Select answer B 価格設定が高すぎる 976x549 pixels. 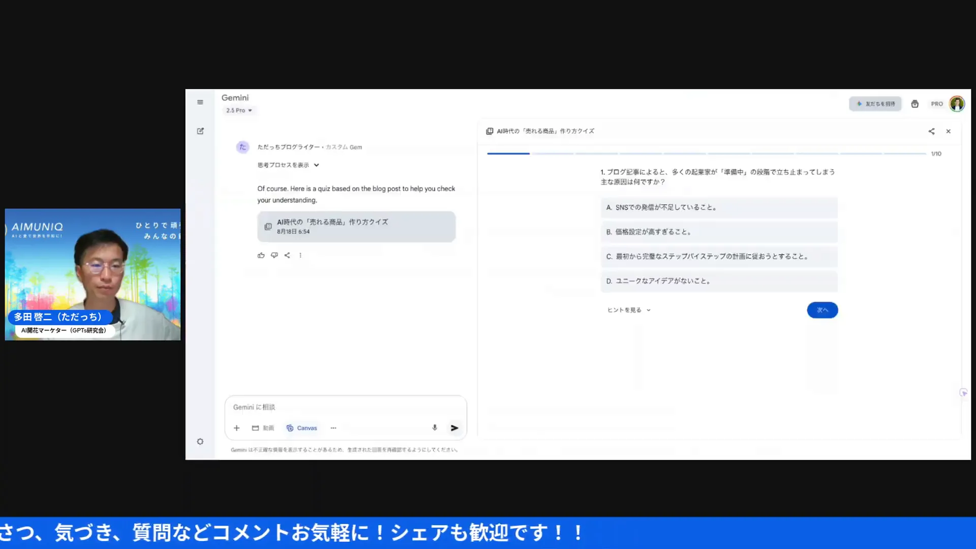[719, 232]
